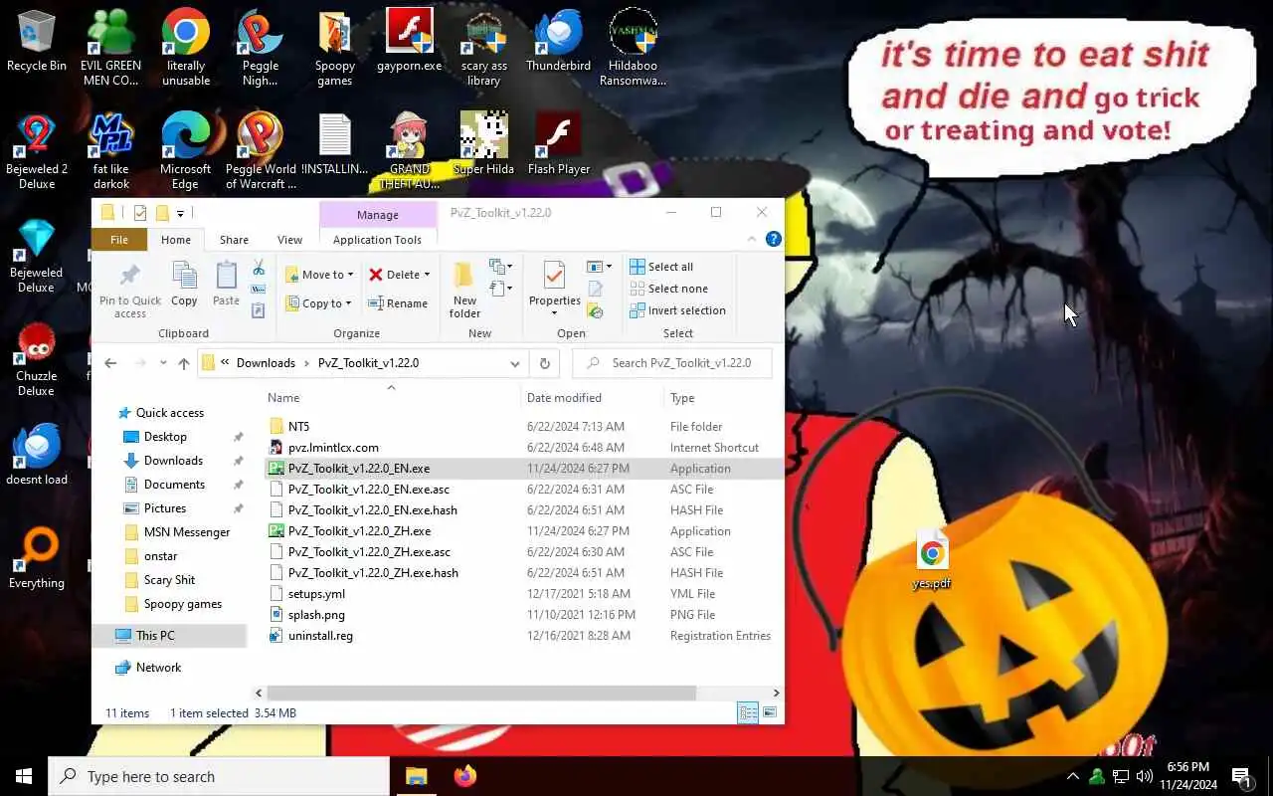1273x796 pixels.
Task: Select the Flash Player desktop shortcut
Action: click(x=559, y=145)
